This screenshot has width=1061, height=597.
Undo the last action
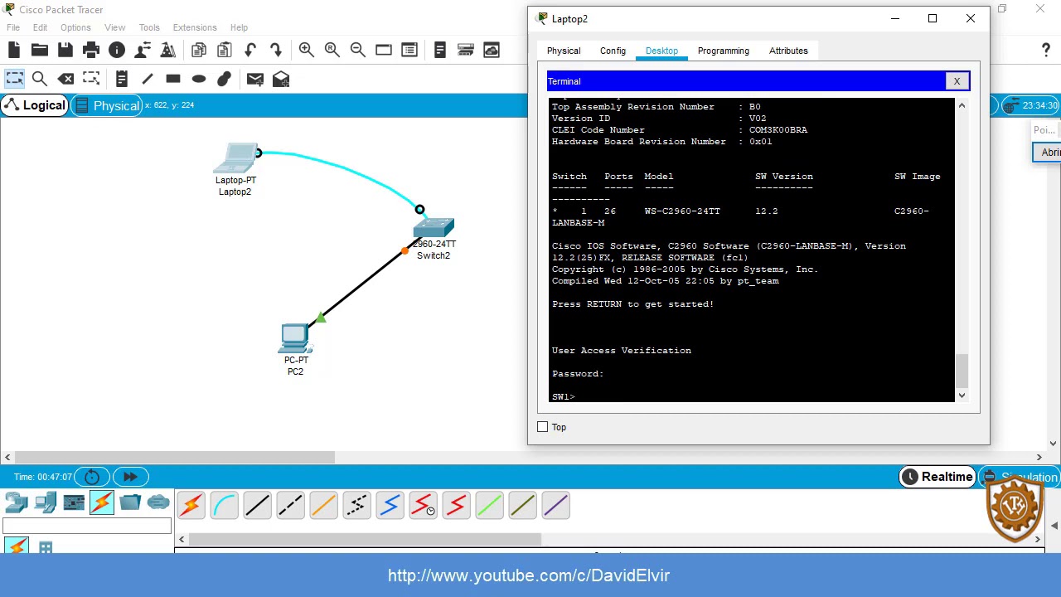click(x=250, y=51)
